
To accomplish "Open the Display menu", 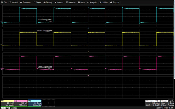I will (x=48, y=2).
